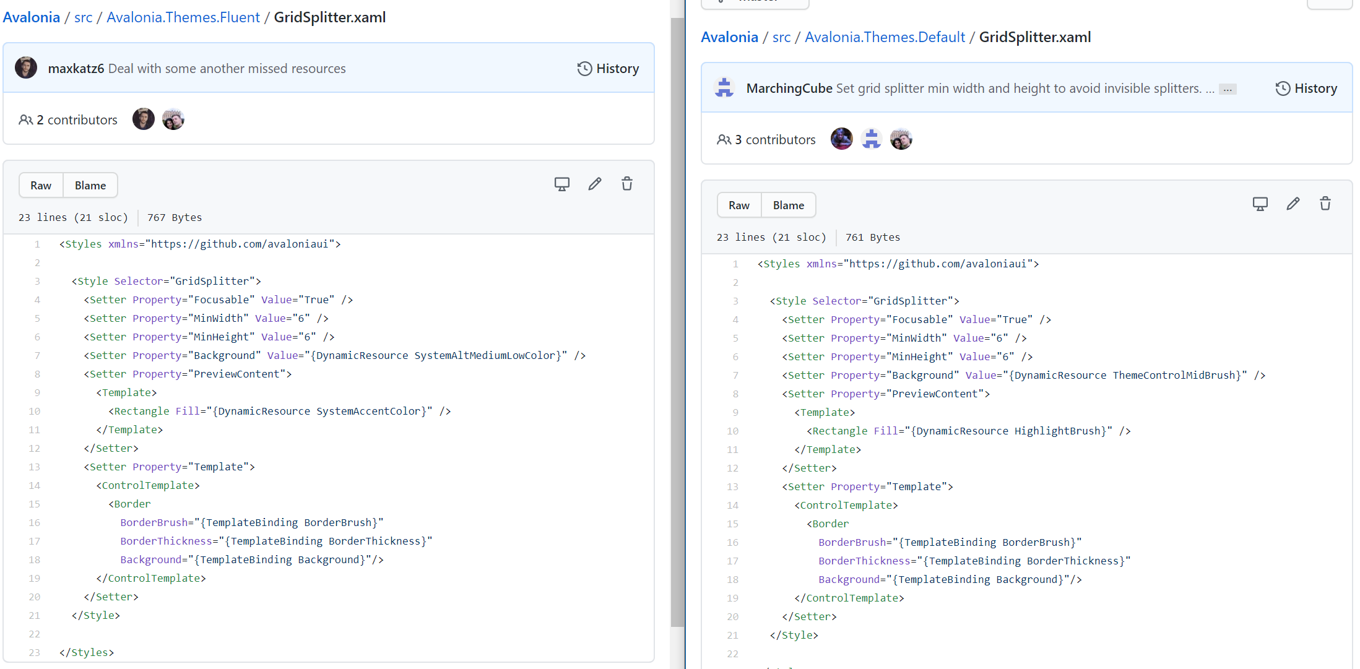Open the Avalonia.Themes.Default breadcrumb link
Screen dimensions: 1360x669
coord(885,37)
